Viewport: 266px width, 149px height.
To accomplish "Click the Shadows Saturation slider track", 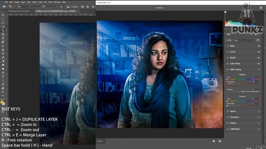I will (x=243, y=106).
